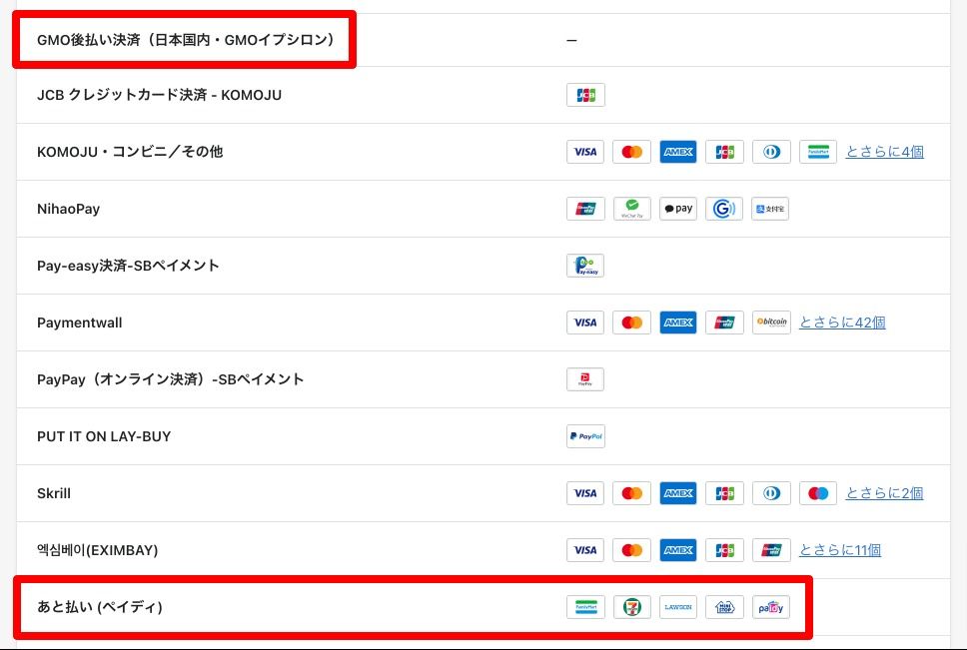Select GMO後払い決済 (日本国内・GMOイプシロン) provider
This screenshot has height=650, width=967.
(185, 40)
